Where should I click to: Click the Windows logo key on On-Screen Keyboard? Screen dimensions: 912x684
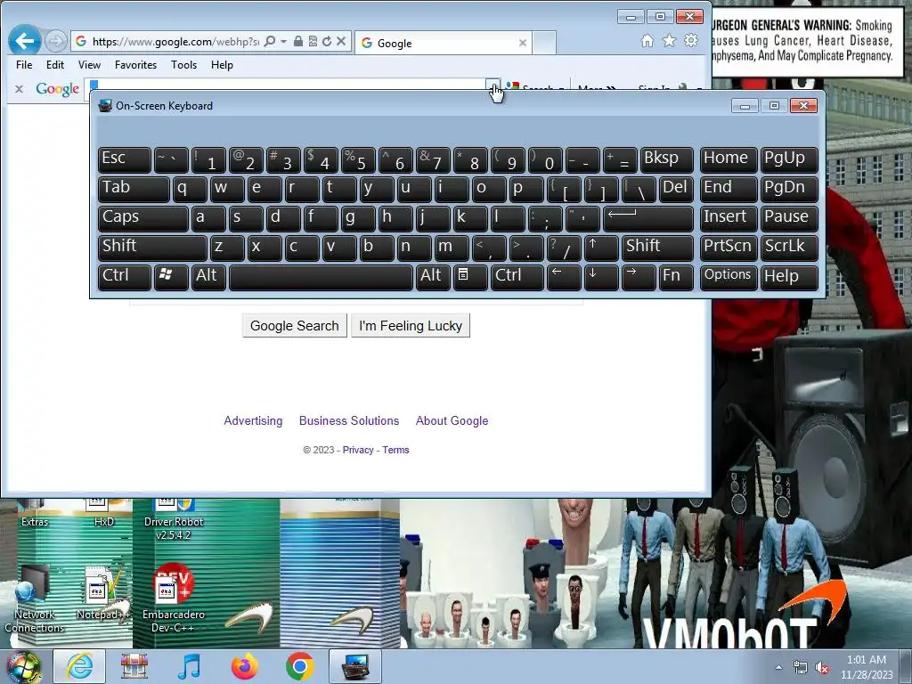click(x=171, y=276)
